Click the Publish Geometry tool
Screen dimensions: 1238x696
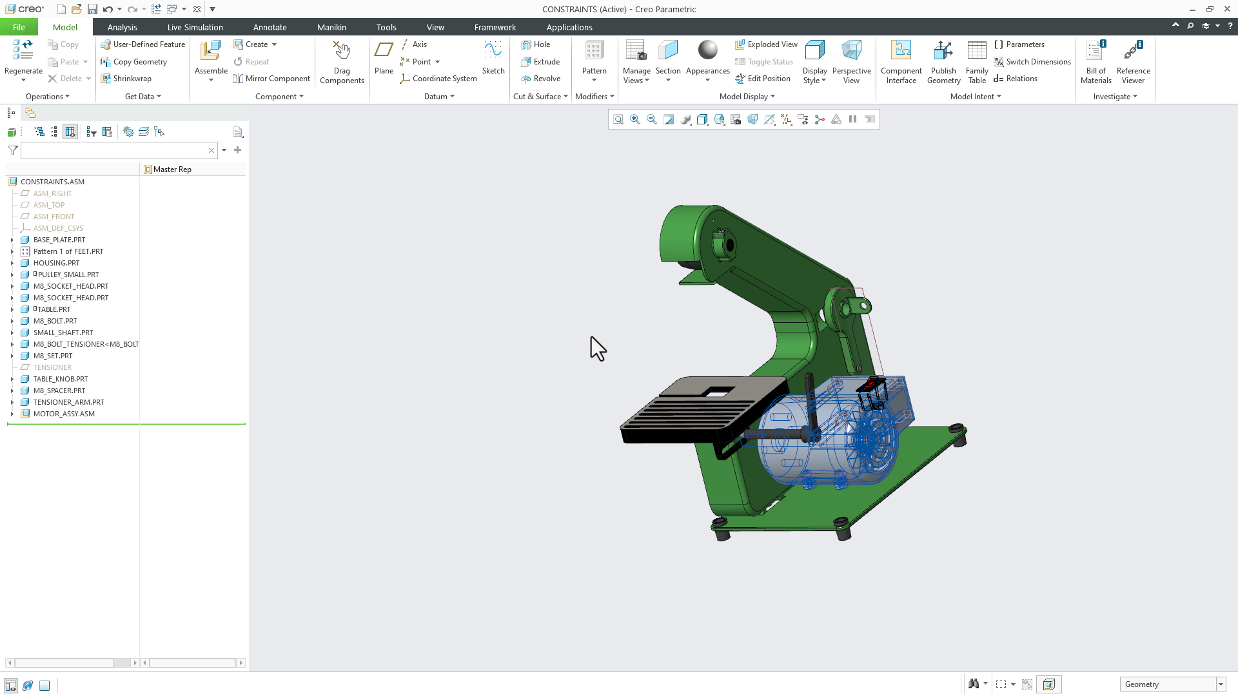tap(943, 61)
